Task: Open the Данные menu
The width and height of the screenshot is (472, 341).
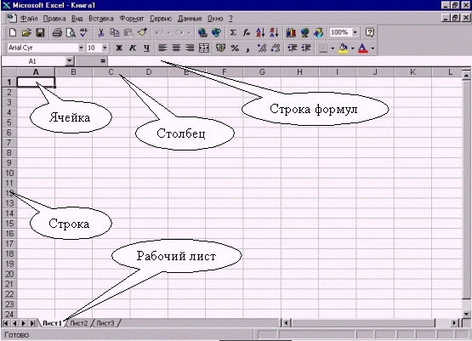Action: [x=190, y=19]
